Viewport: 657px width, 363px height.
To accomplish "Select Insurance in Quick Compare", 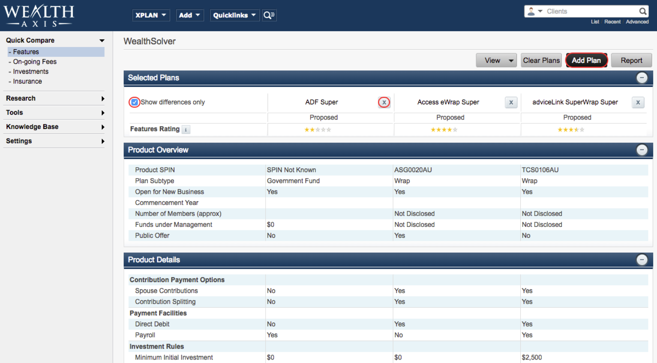I will 28,81.
